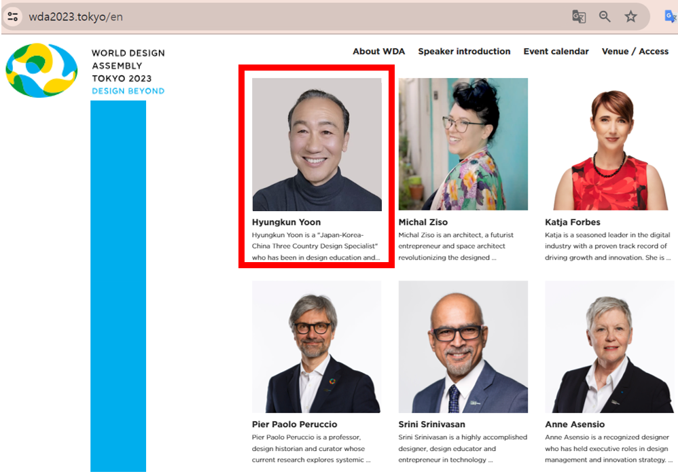Click bio text "Michal Ziso is an architect, a futurist"
The height and width of the screenshot is (476, 678).
(456, 235)
